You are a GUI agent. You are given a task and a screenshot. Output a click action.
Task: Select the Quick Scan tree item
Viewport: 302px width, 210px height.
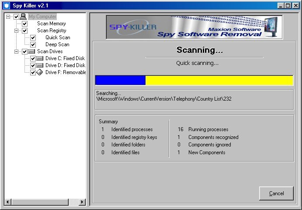point(58,37)
